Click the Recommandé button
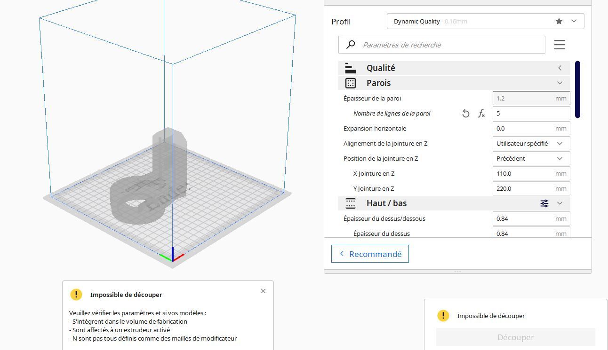Viewport: 608px width, 350px height. click(x=370, y=254)
